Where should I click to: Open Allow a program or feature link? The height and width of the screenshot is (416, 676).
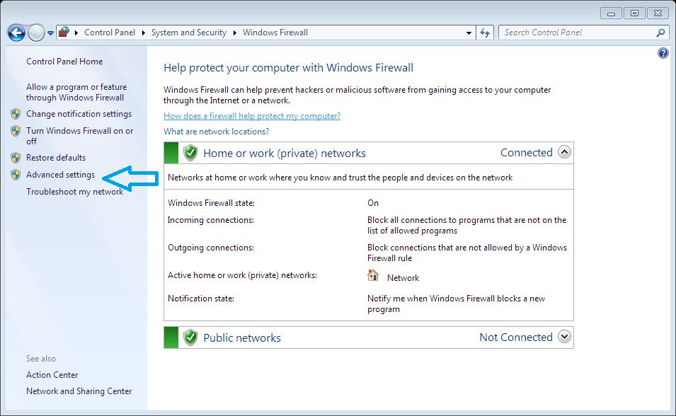pyautogui.click(x=76, y=92)
